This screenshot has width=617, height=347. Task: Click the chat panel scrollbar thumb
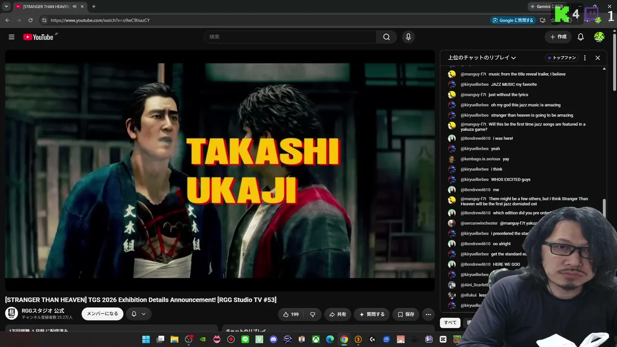(x=604, y=207)
